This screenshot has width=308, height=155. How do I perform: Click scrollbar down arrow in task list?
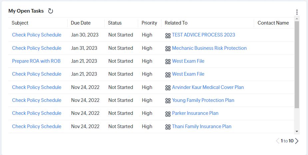pos(297,131)
